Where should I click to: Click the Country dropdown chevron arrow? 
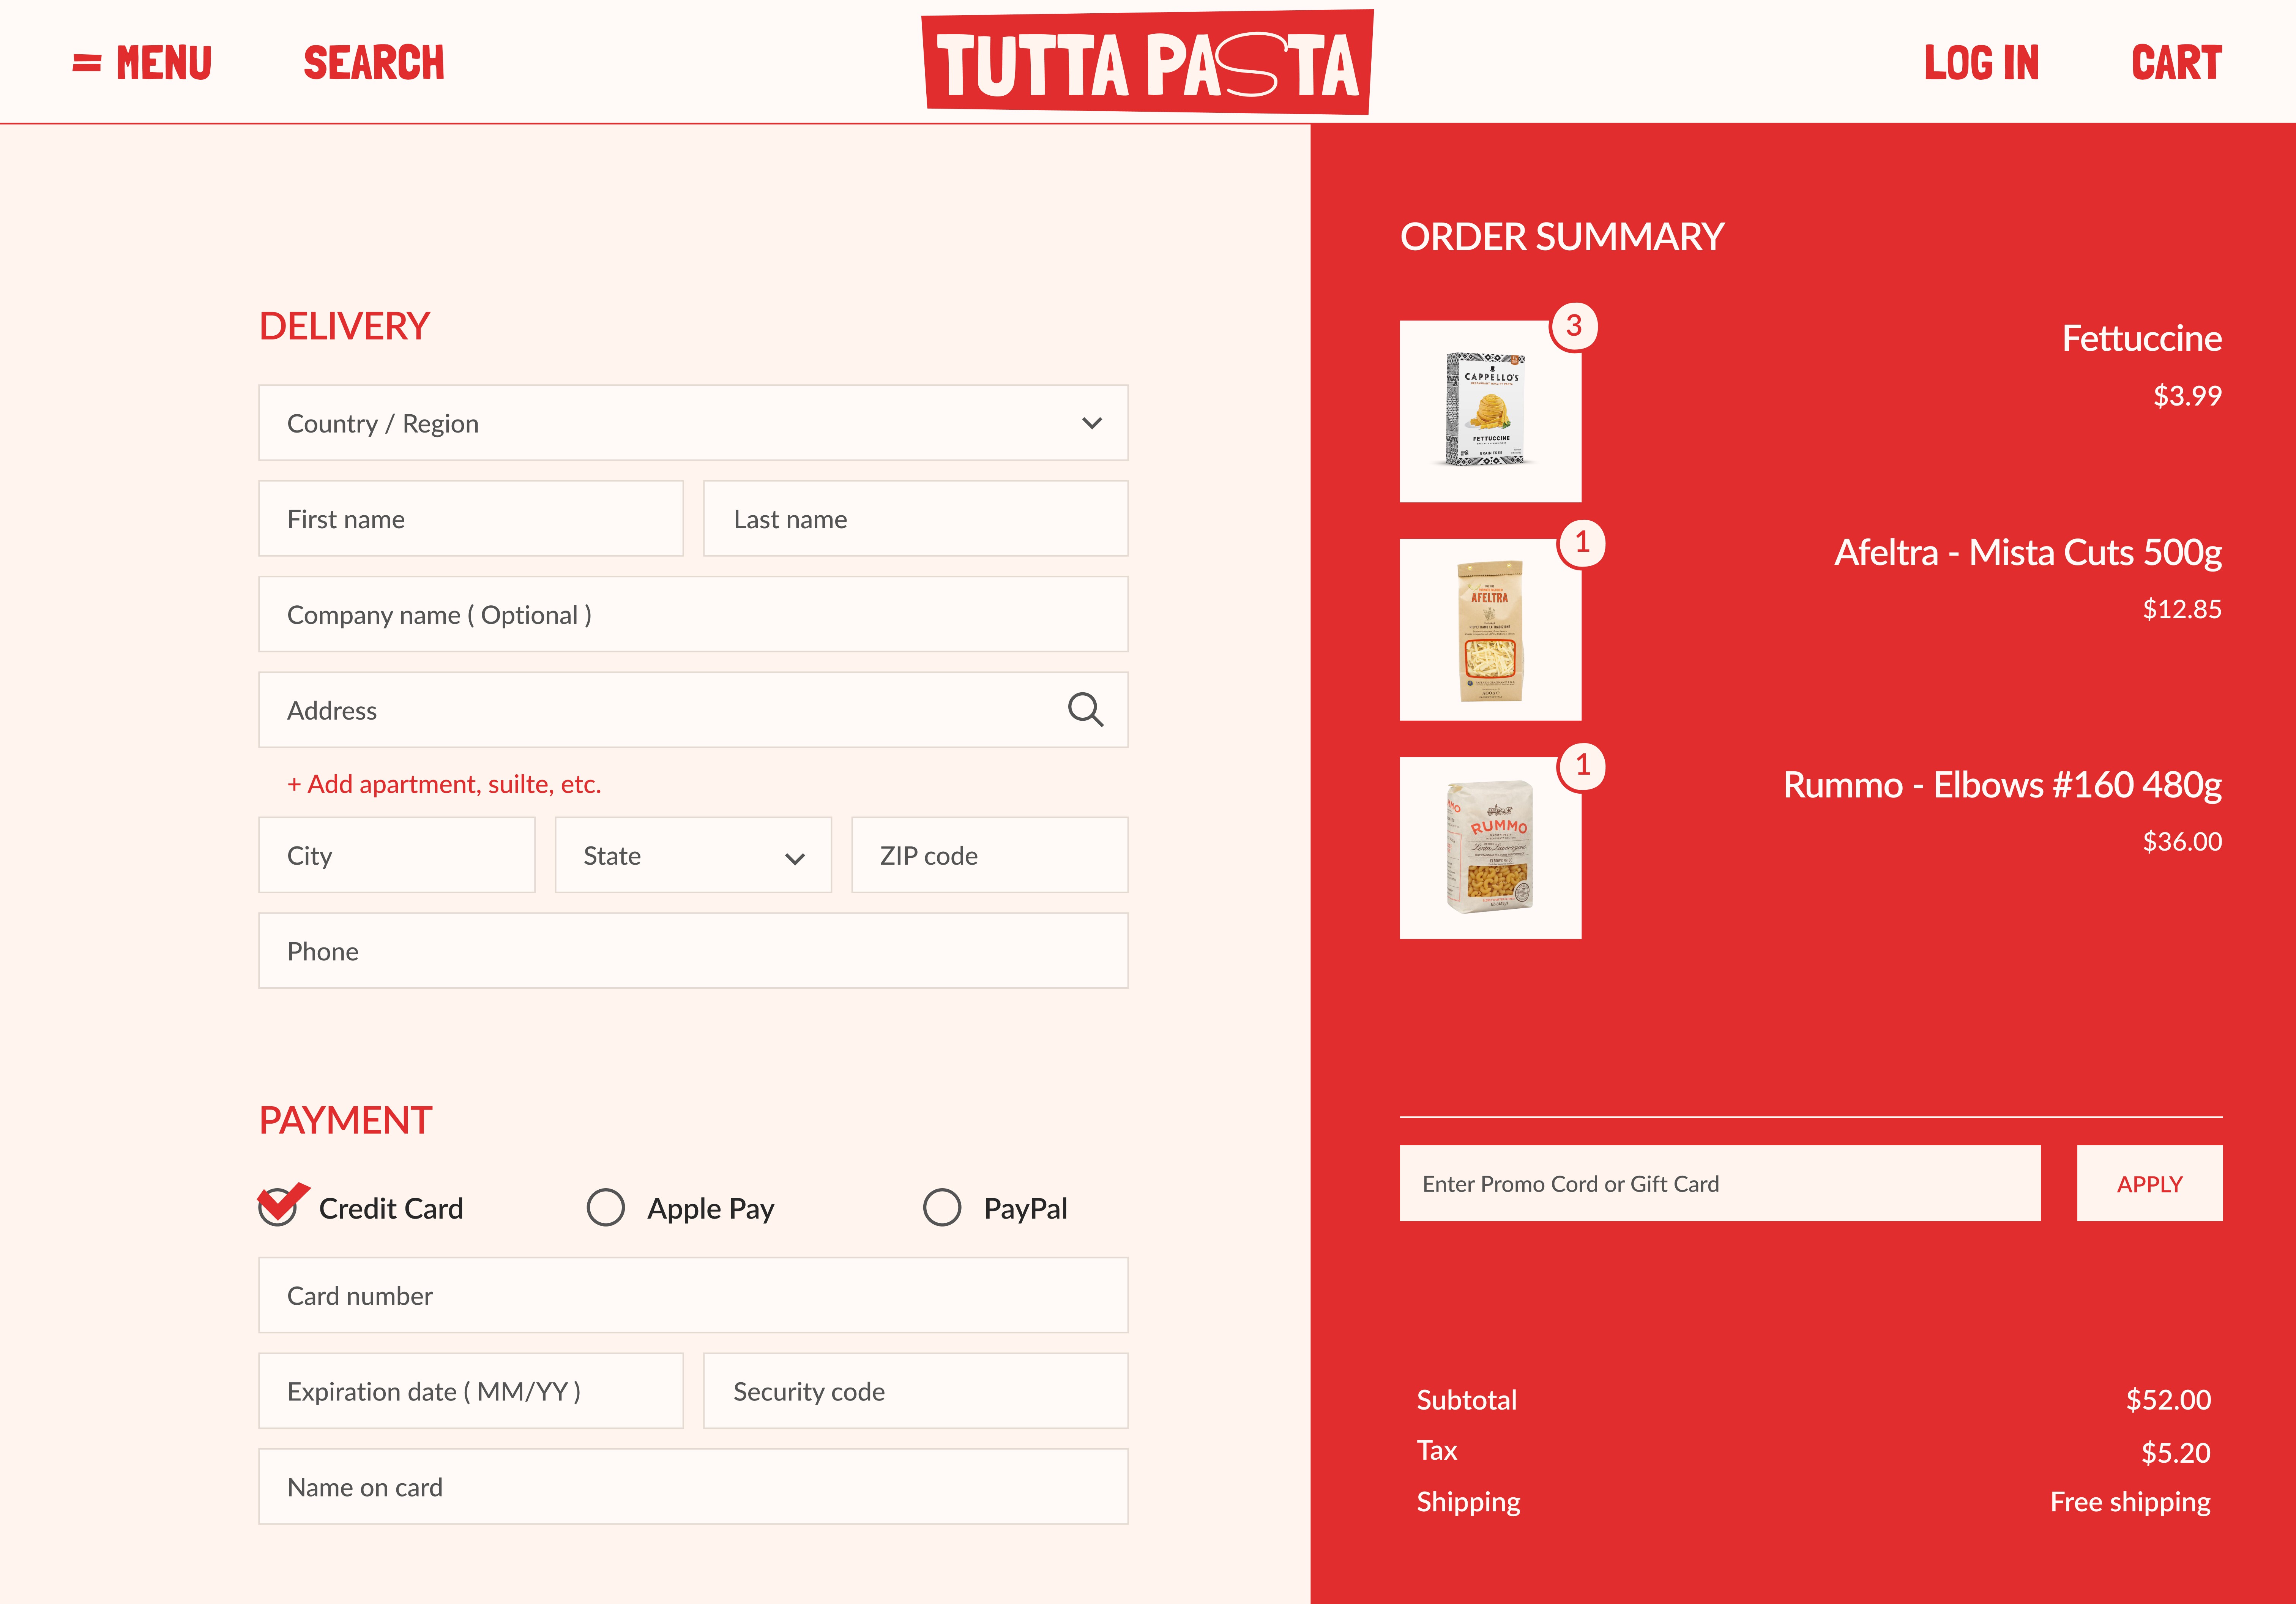tap(1091, 423)
